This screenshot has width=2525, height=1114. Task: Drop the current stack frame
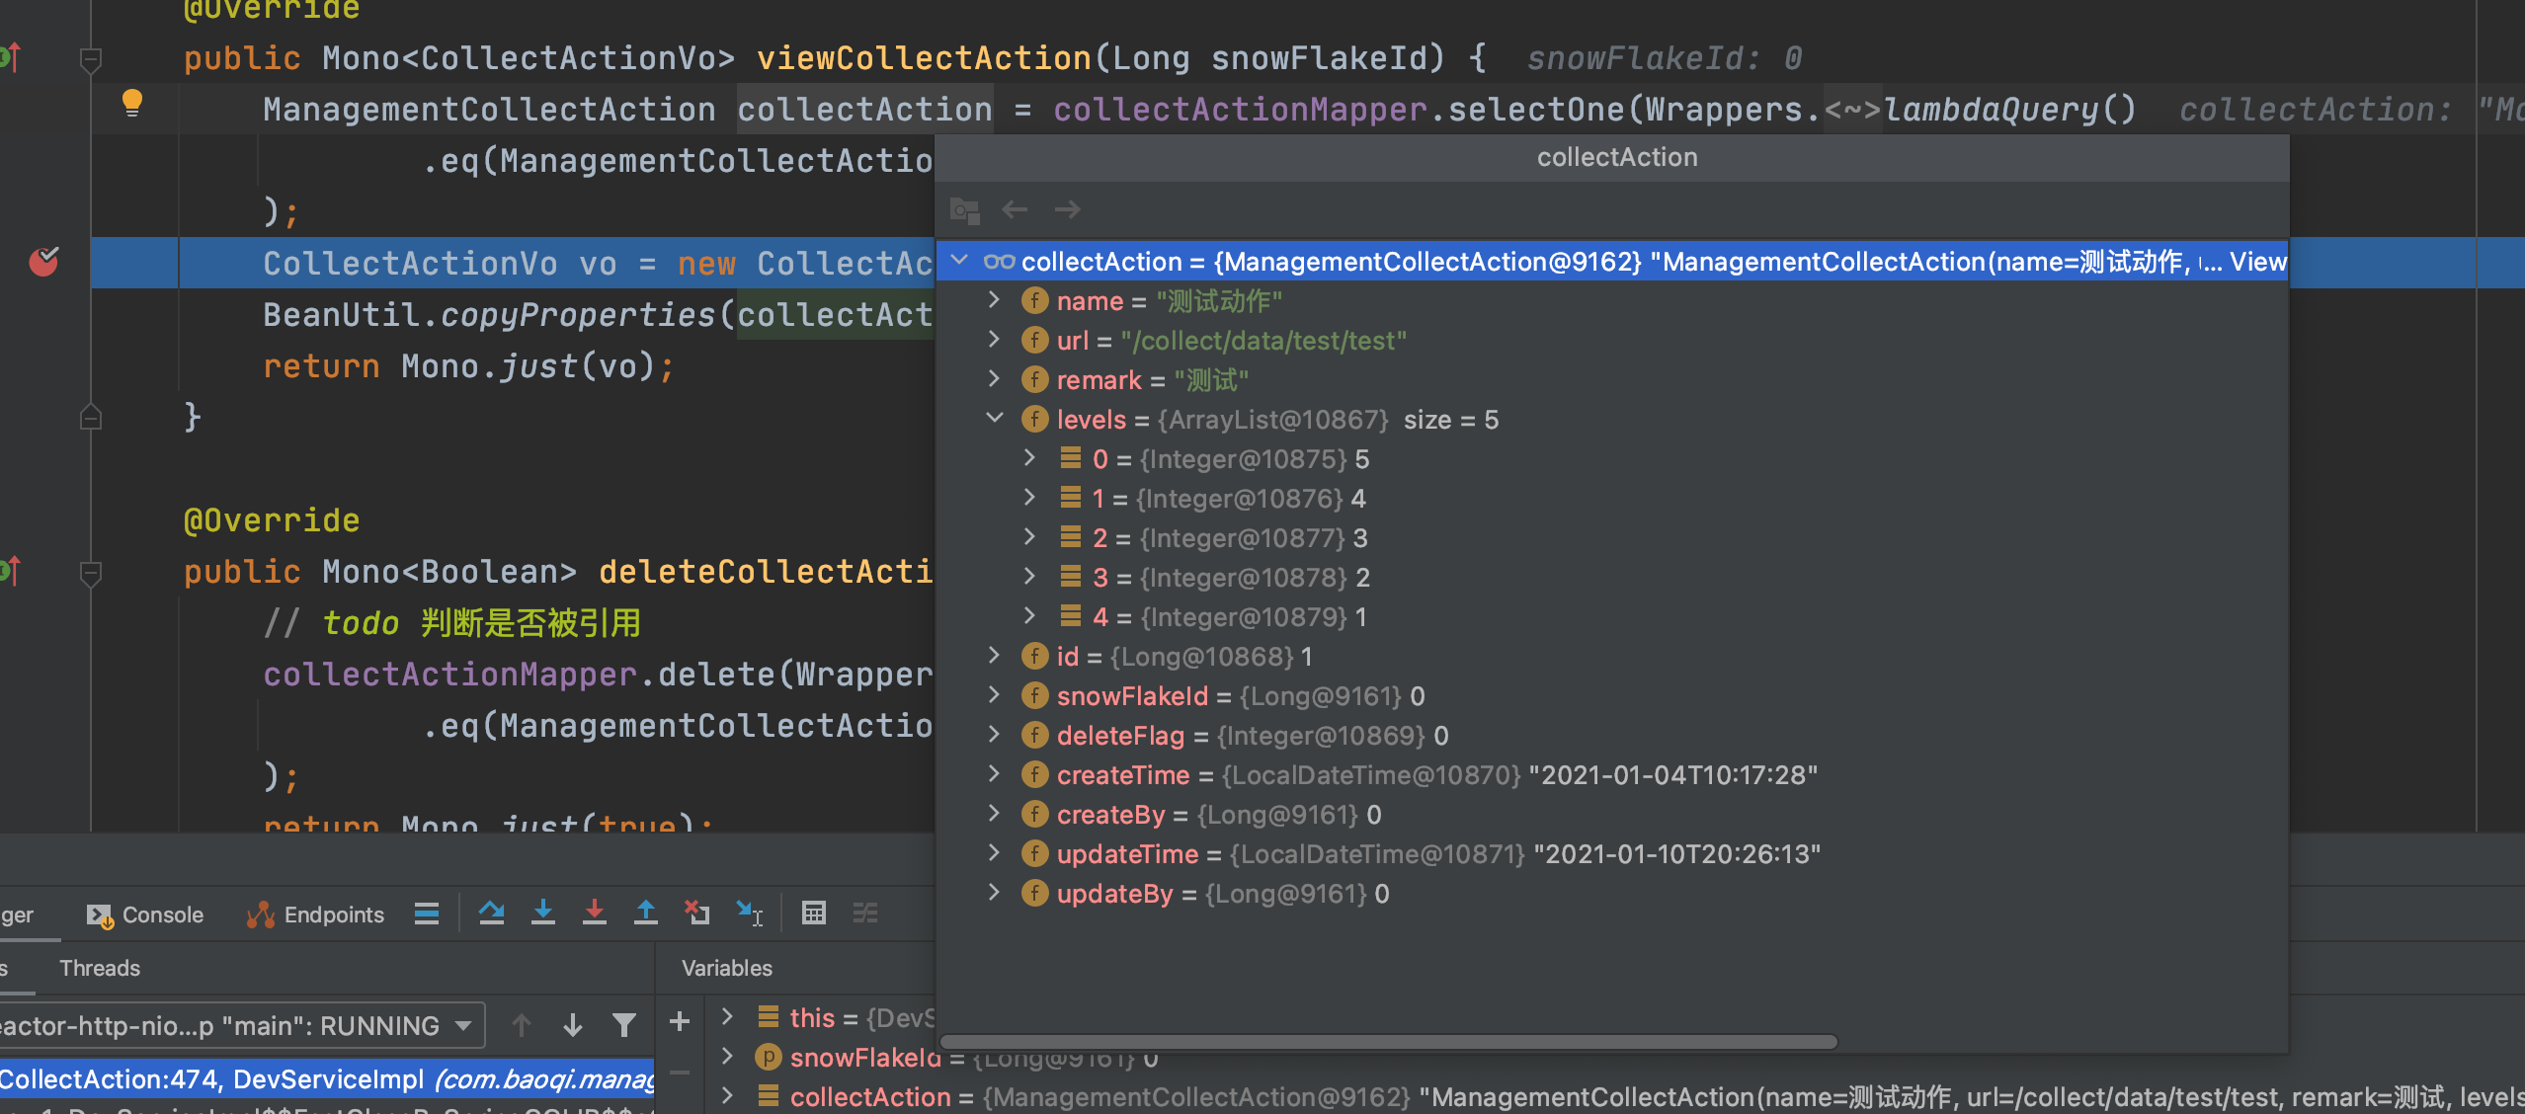[698, 914]
